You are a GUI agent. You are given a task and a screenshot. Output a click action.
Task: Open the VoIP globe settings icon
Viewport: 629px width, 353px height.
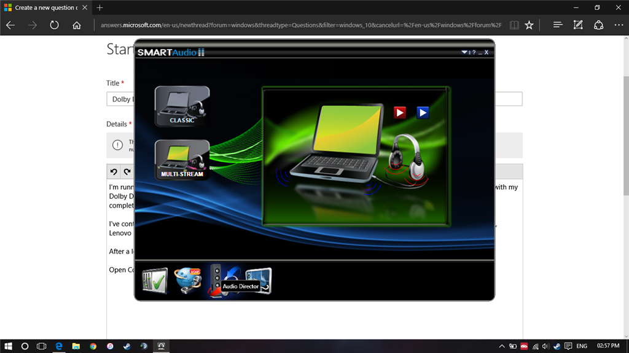click(x=188, y=281)
